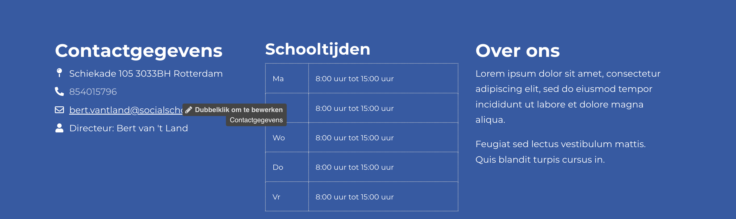Click the Contactgegevens heading
Screen dimensions: 736x219
[x=139, y=51]
